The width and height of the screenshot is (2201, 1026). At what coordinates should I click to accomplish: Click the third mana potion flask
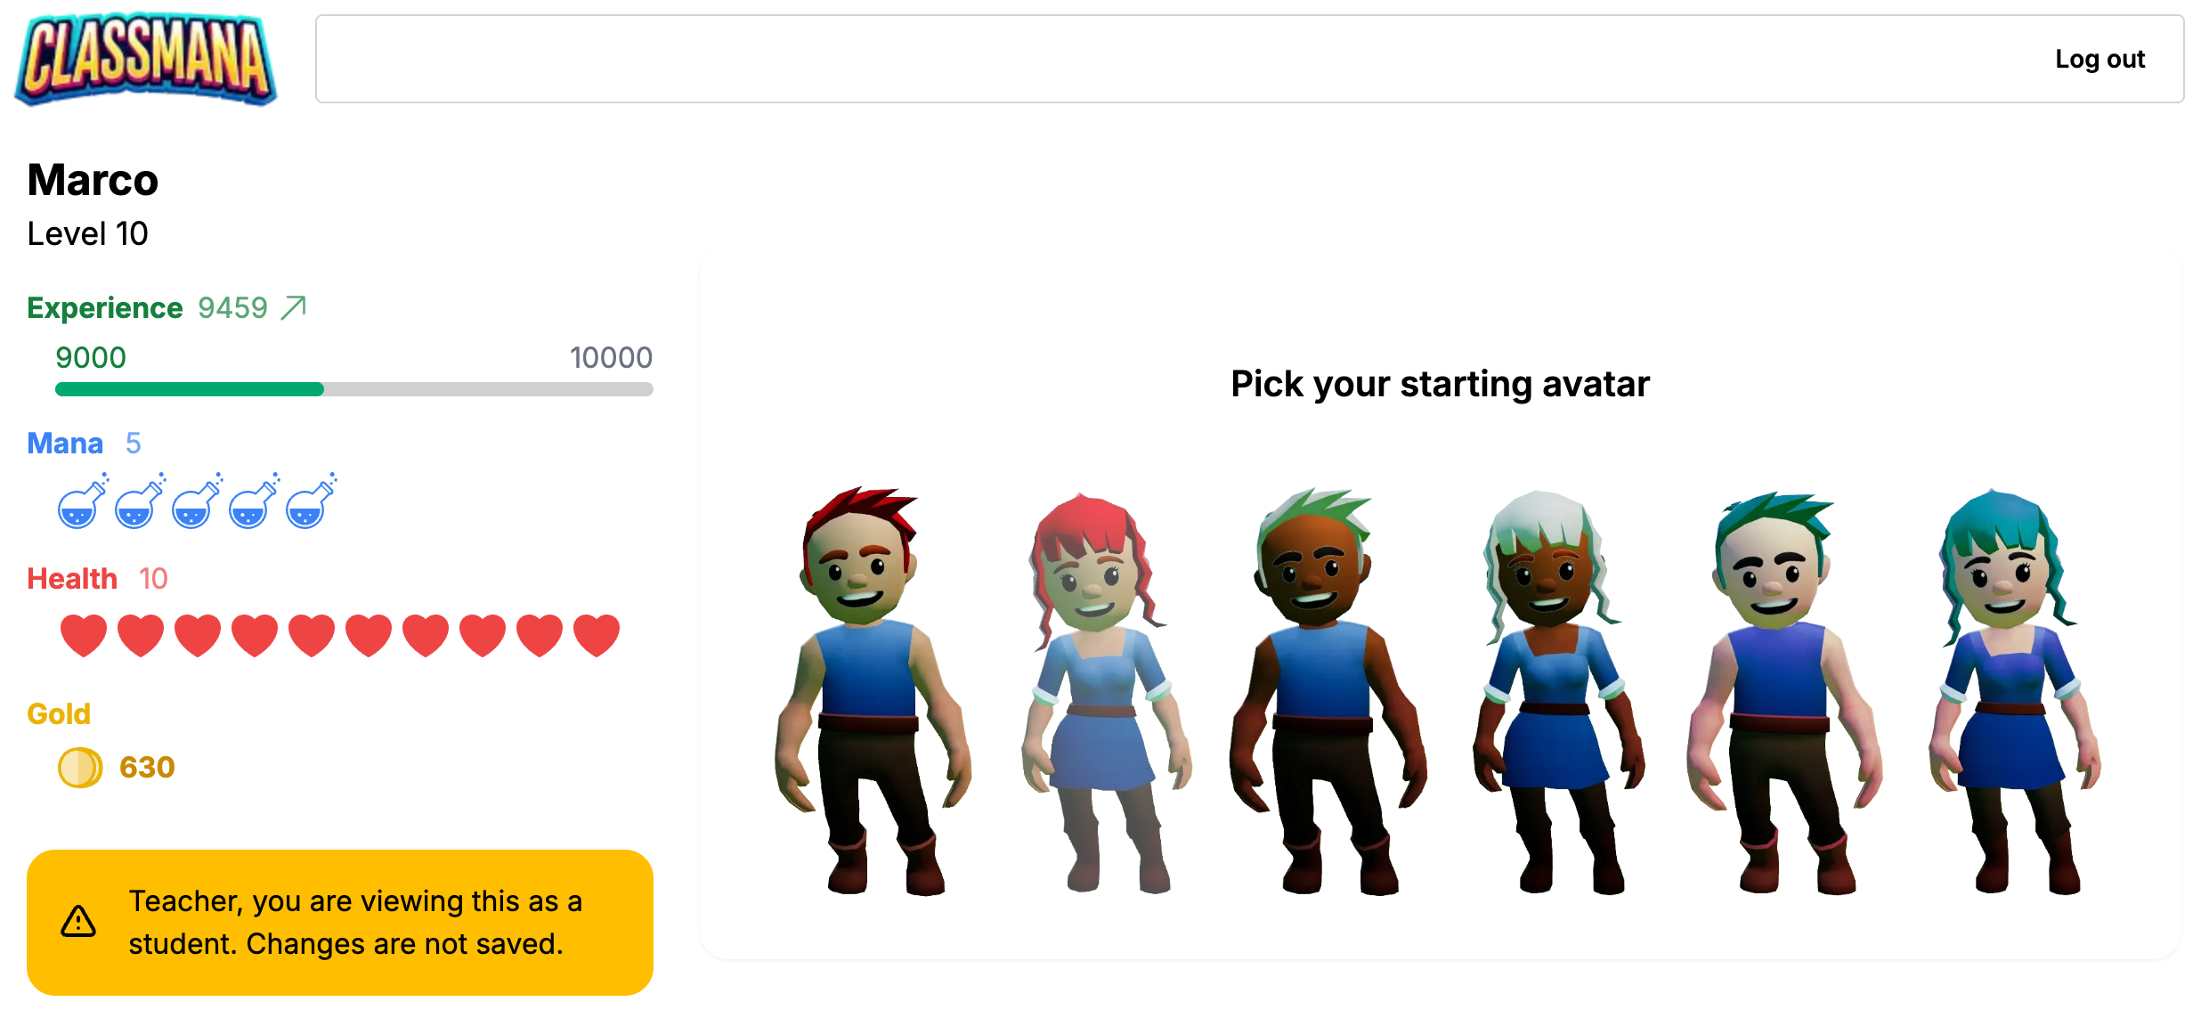(197, 501)
